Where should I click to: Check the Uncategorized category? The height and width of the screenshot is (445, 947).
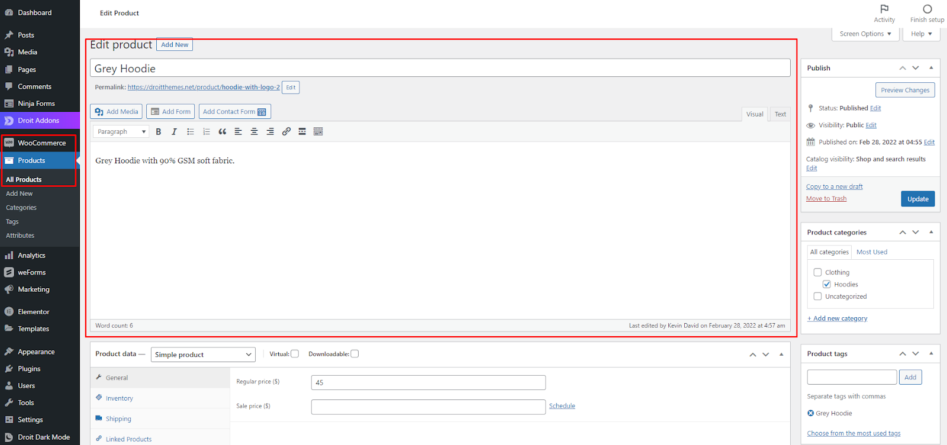click(x=817, y=296)
